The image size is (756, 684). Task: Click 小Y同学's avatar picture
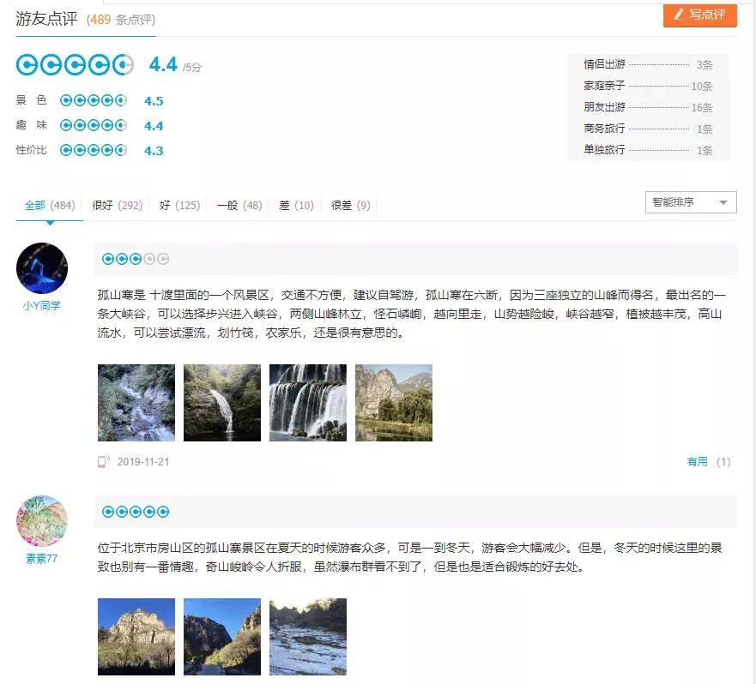tap(42, 268)
